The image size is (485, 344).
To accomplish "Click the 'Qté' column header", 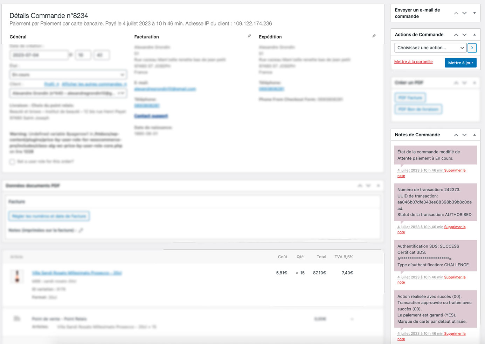I will click(x=300, y=257).
